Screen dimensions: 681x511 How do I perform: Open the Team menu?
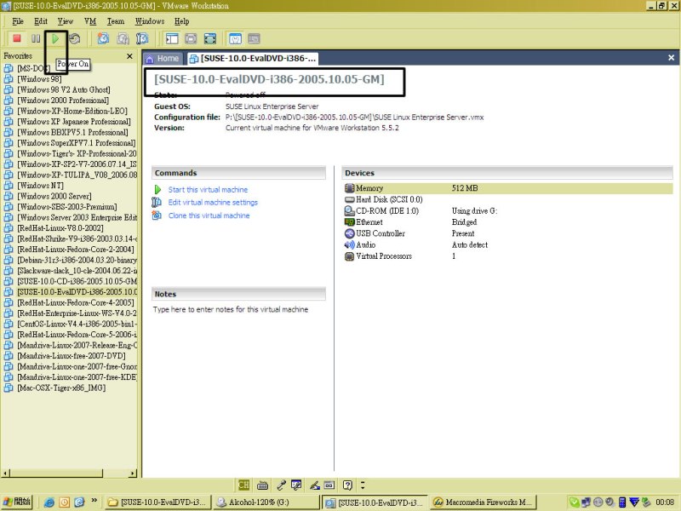116,21
